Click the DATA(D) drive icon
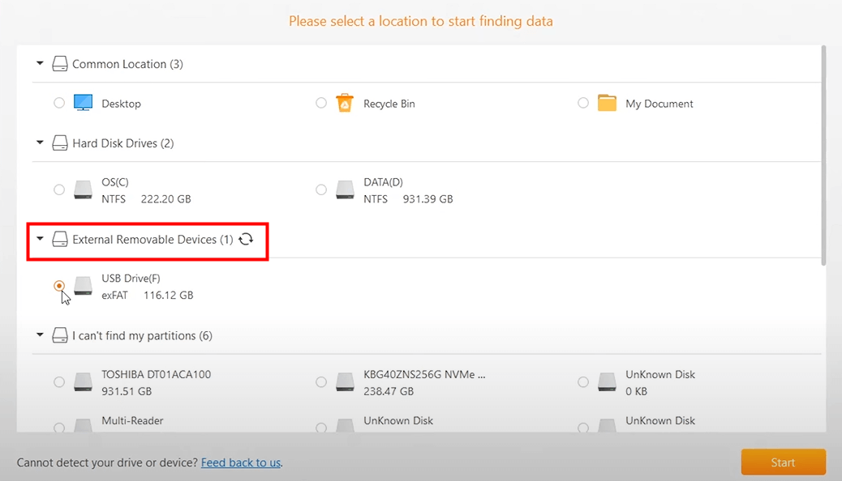The width and height of the screenshot is (842, 481). pyautogui.click(x=345, y=189)
